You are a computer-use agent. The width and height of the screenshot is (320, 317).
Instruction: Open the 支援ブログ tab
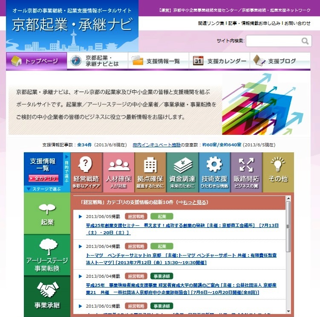[x=280, y=61]
